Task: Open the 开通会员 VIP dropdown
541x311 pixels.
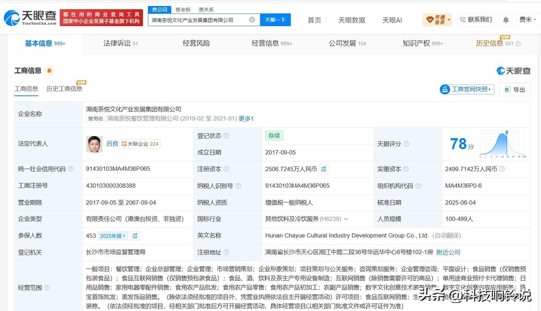Action: (x=437, y=20)
